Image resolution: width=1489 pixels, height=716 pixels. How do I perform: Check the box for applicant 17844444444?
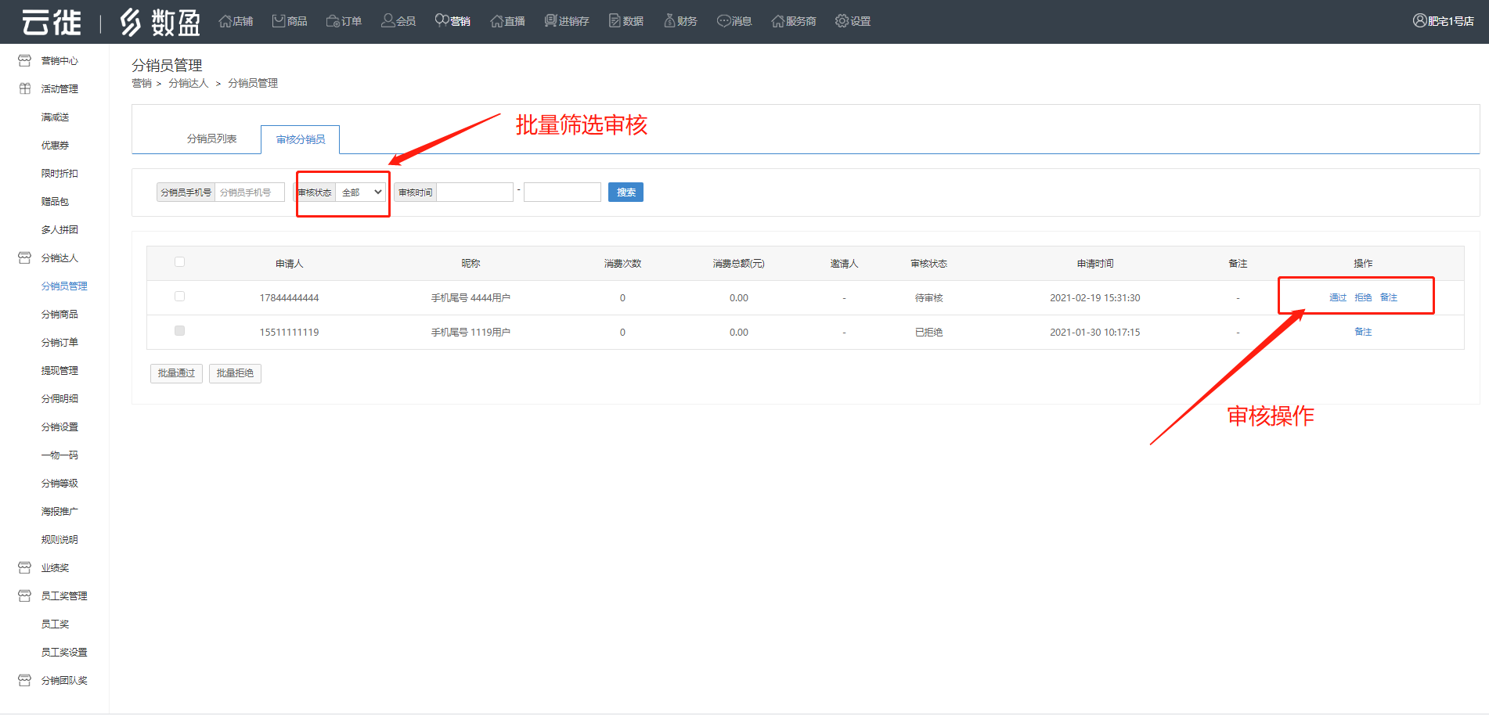pos(180,297)
